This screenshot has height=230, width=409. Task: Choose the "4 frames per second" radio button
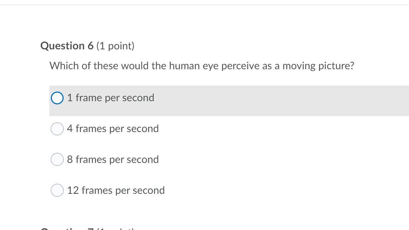pyautogui.click(x=57, y=129)
